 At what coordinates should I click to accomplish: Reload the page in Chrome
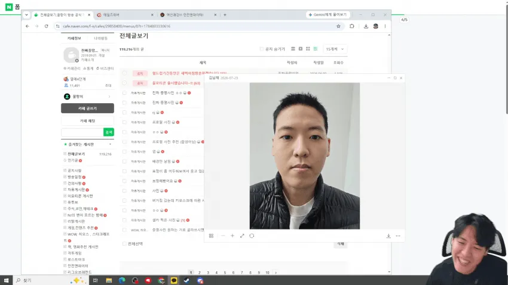[x=47, y=26]
